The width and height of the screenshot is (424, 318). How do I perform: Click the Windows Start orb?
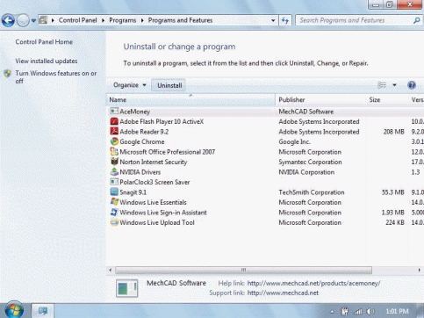(13, 310)
